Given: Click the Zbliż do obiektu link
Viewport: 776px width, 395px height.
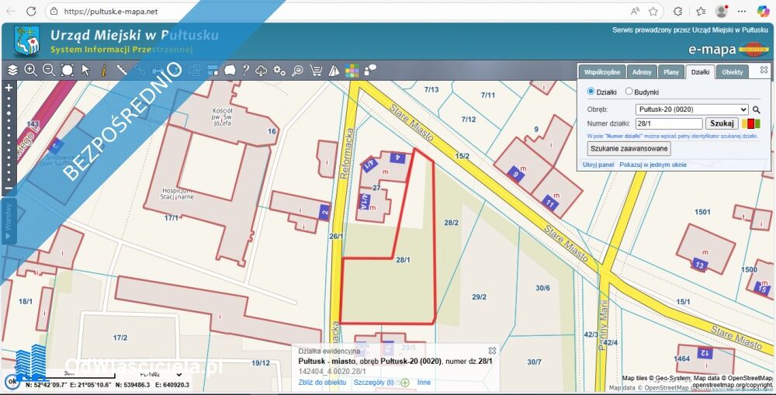Looking at the screenshot, I should (x=322, y=383).
